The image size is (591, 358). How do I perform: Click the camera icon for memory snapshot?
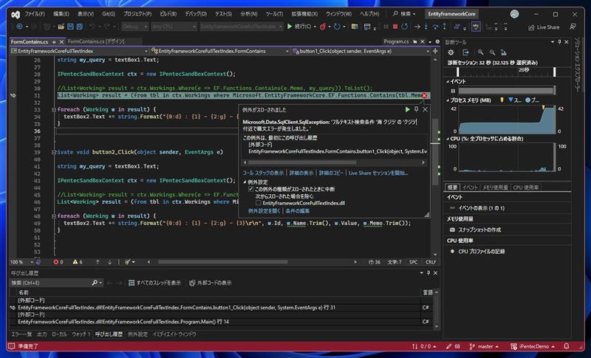tap(452, 230)
